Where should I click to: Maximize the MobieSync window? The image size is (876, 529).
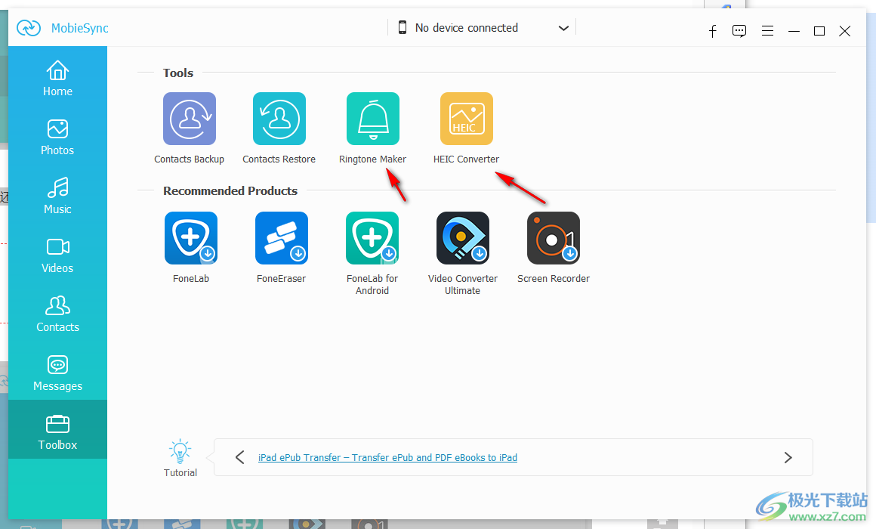click(x=819, y=31)
